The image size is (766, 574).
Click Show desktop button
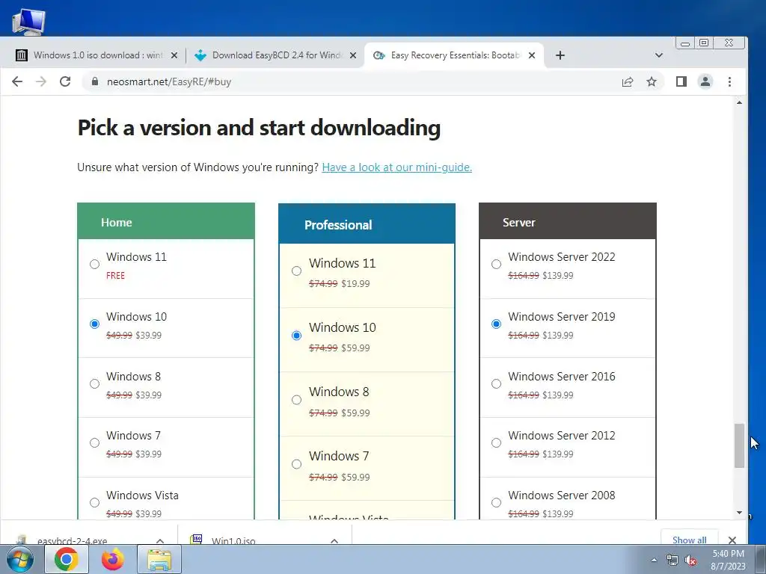click(761, 559)
